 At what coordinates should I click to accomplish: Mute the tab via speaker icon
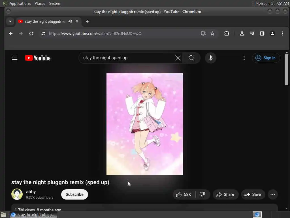coord(70,21)
